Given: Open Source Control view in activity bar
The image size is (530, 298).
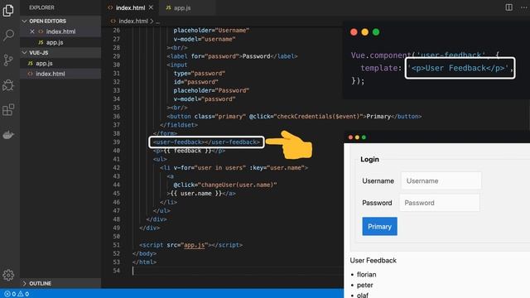Looking at the screenshot, I should point(8,60).
